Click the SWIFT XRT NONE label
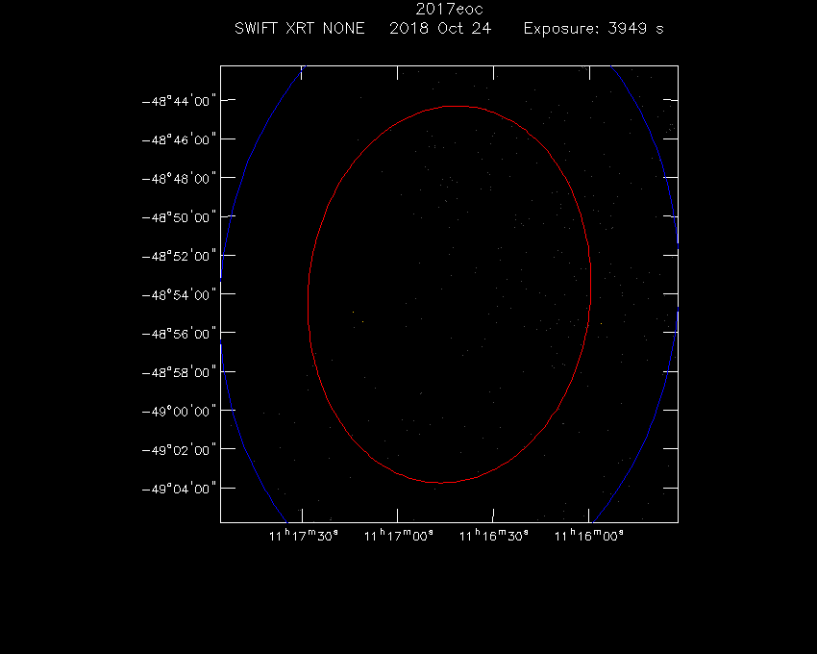Image resolution: width=817 pixels, height=654 pixels. point(300,28)
